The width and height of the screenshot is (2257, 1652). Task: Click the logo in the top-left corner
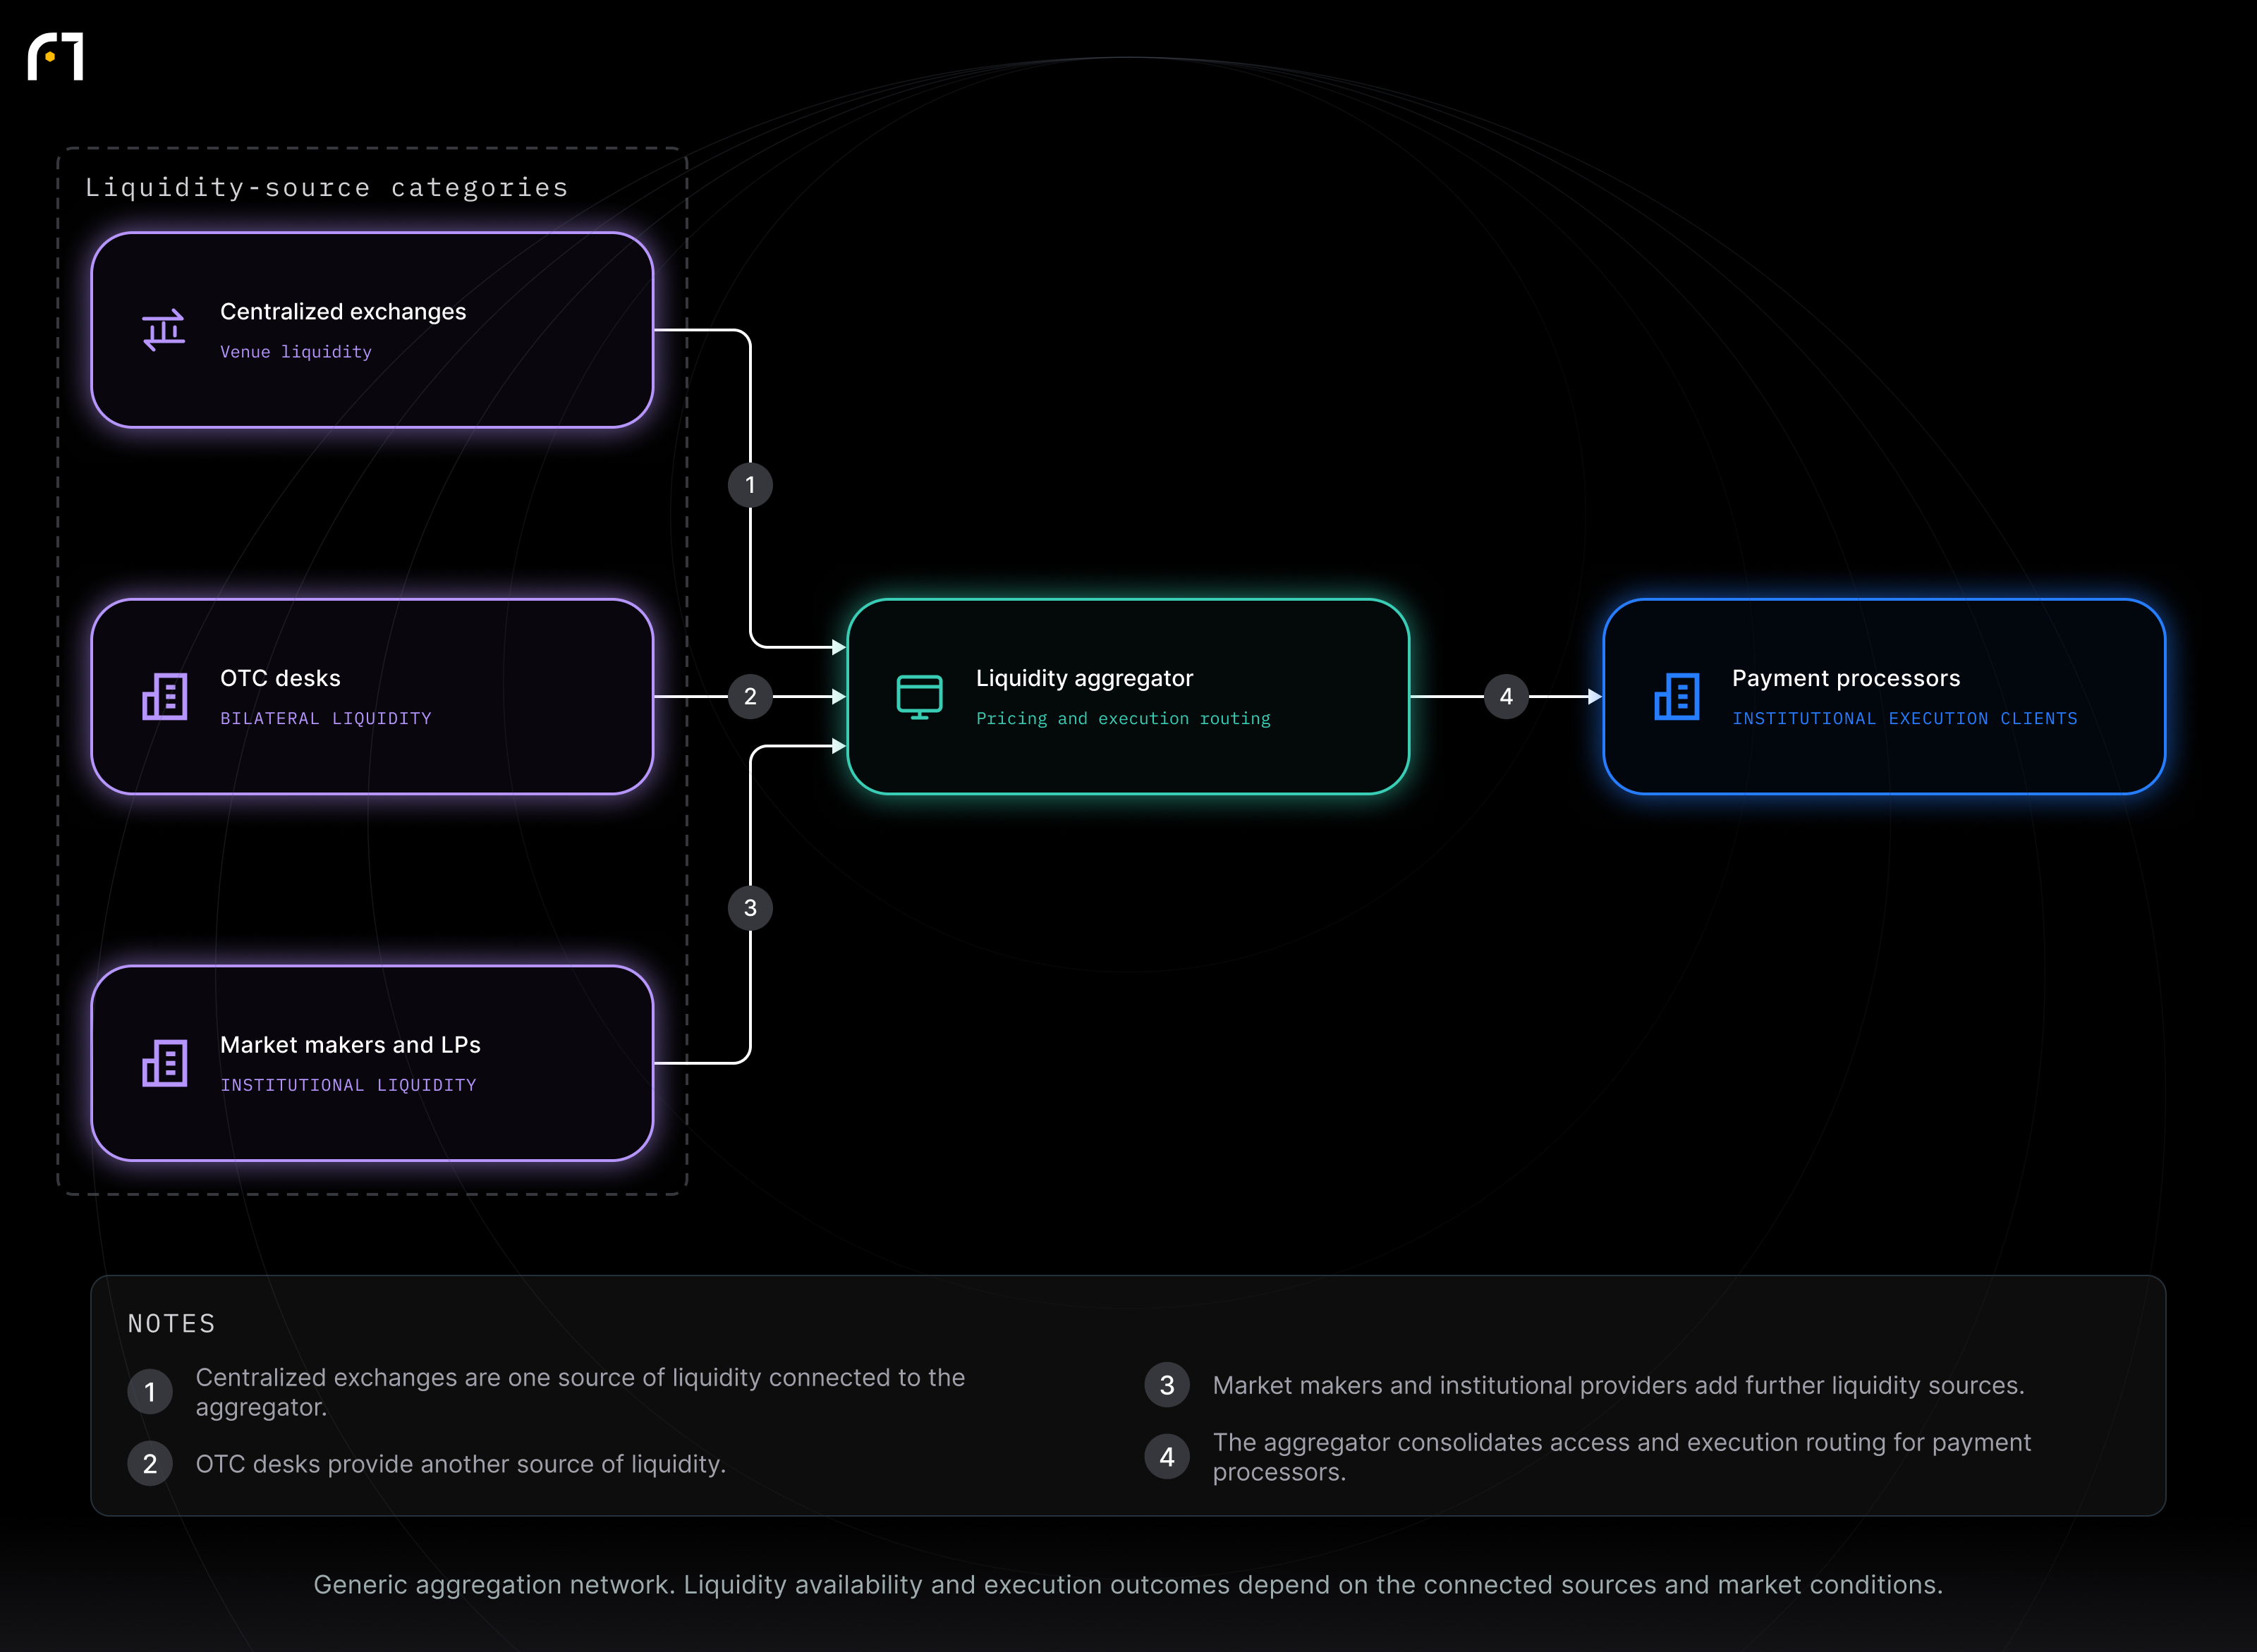coord(55,56)
